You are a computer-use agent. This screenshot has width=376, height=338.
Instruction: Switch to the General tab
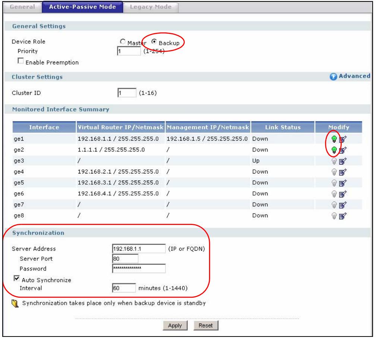(x=22, y=7)
